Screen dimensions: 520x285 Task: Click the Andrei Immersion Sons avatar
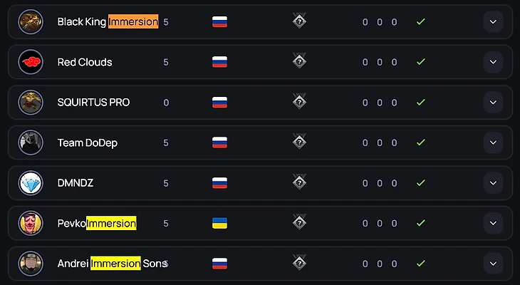[x=31, y=264]
